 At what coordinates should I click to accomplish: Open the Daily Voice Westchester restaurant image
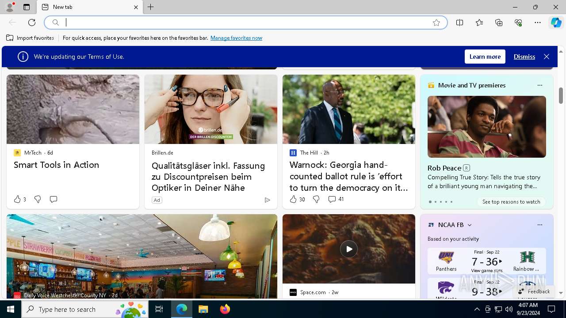[142, 257]
